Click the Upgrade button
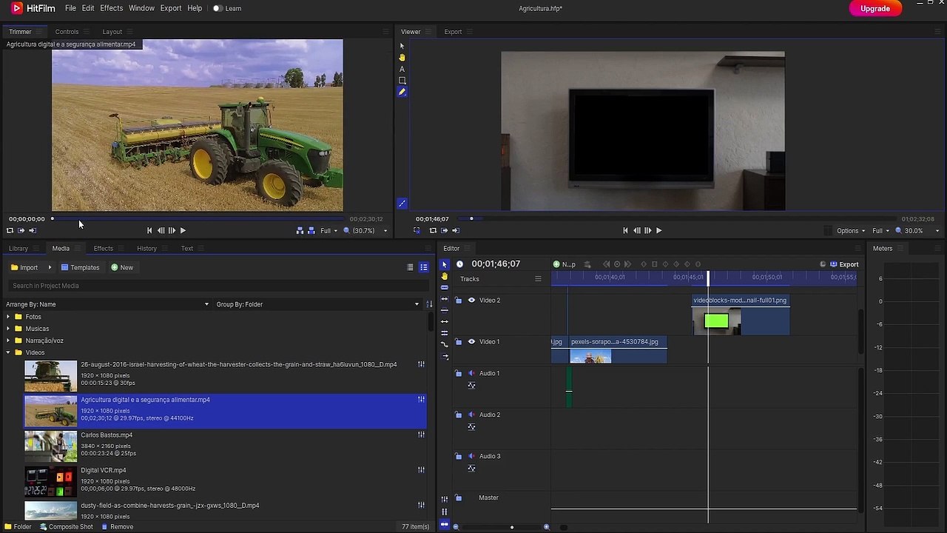 [x=875, y=9]
